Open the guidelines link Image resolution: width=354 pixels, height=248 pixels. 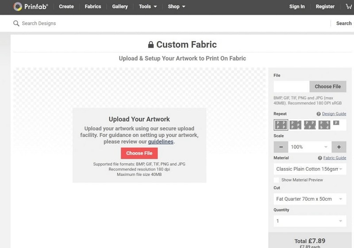coord(161,142)
